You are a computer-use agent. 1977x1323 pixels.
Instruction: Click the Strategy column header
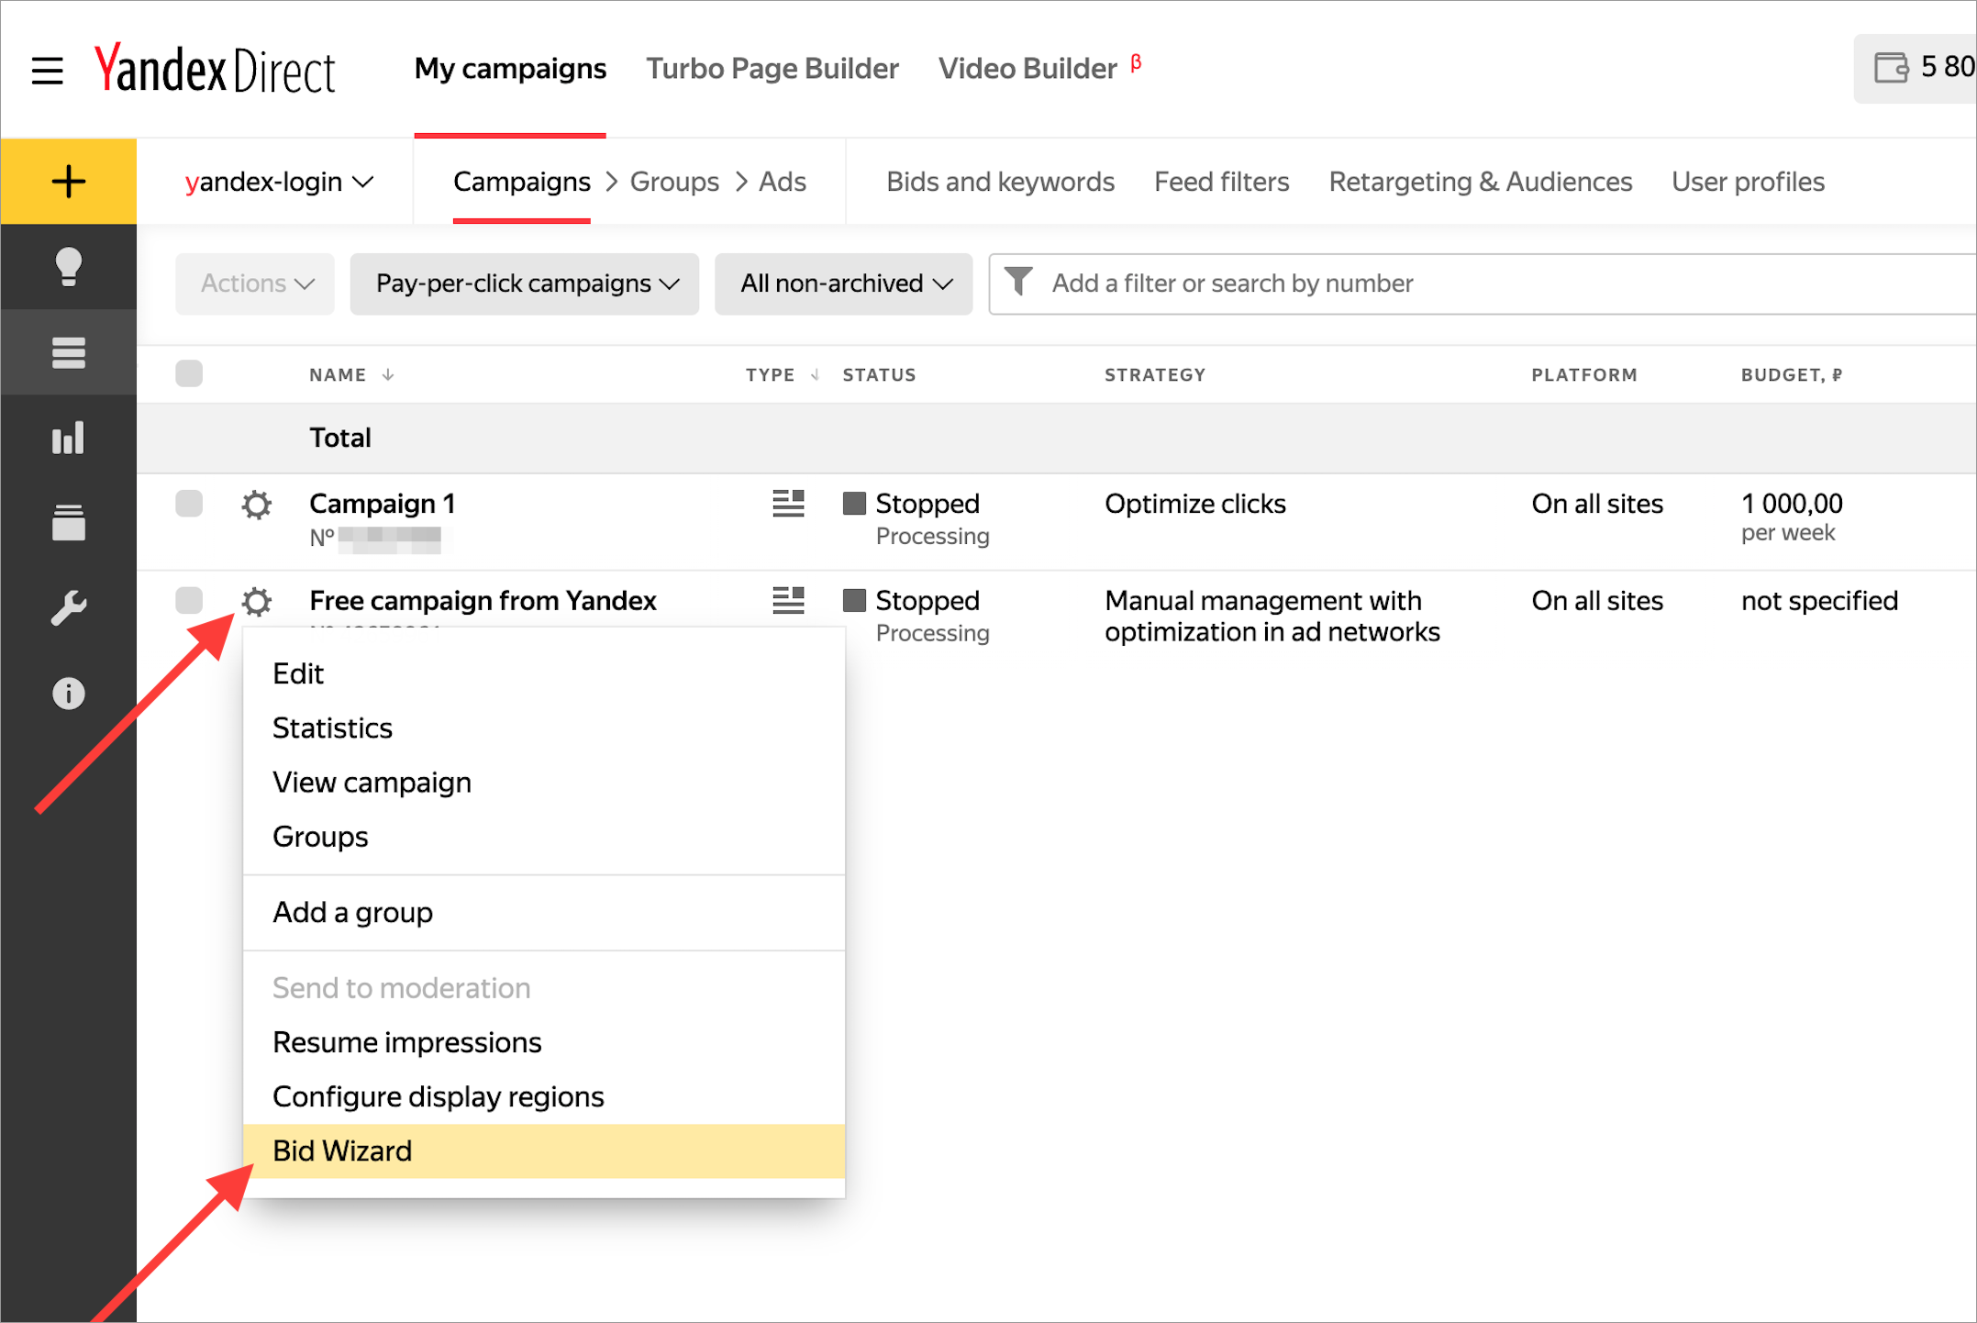[x=1155, y=374]
